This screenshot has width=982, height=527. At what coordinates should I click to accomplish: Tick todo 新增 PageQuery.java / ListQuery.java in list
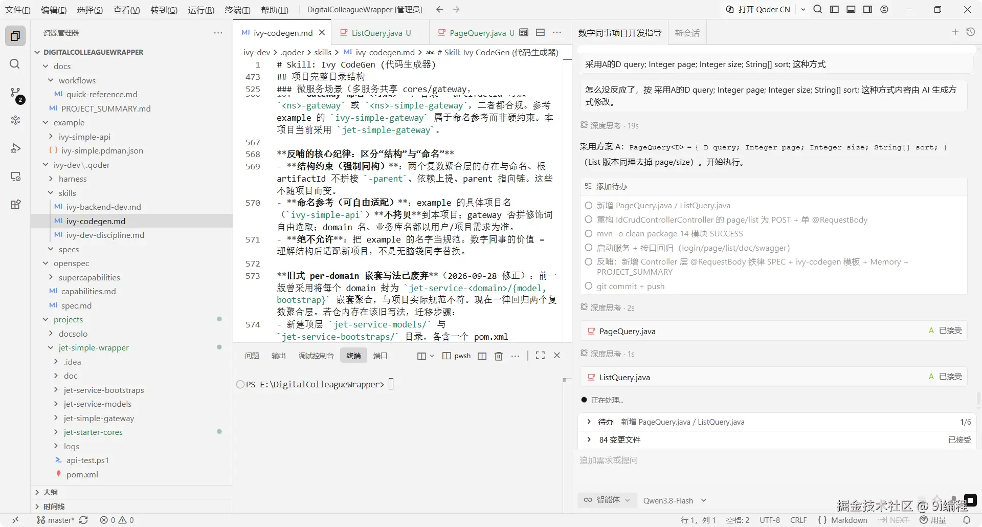click(588, 205)
